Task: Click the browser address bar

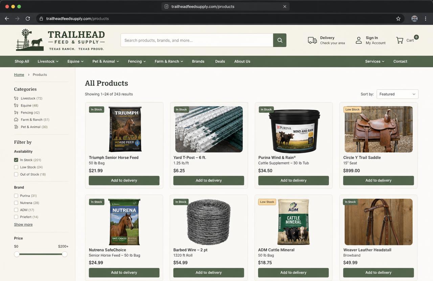Action: (220, 19)
